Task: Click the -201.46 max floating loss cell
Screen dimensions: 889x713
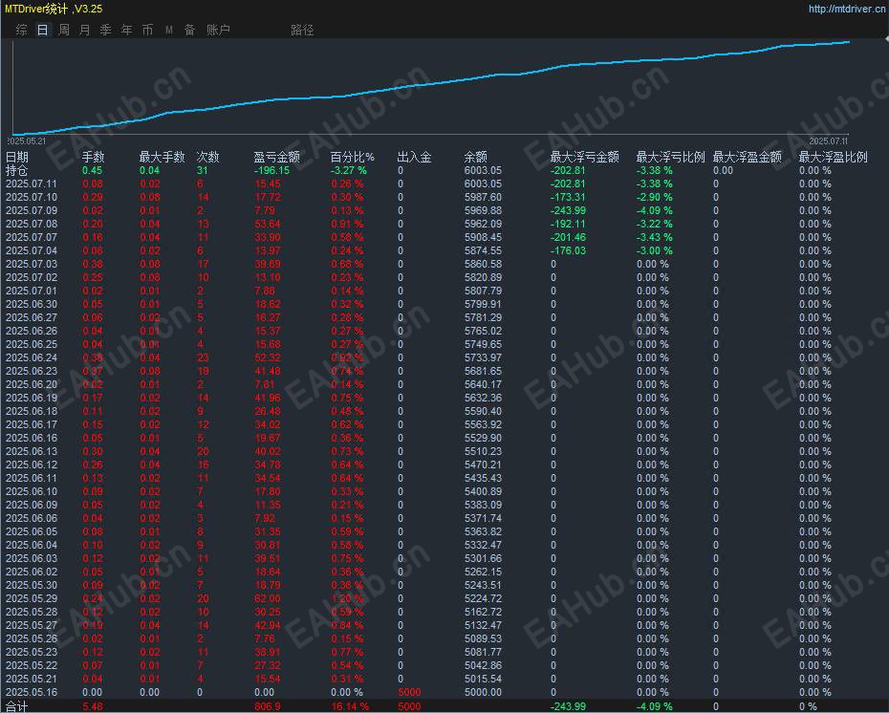Action: [x=568, y=237]
